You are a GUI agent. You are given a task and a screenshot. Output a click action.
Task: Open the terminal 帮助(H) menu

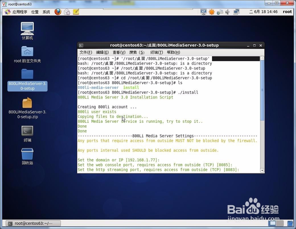pyautogui.click(x=173, y=52)
